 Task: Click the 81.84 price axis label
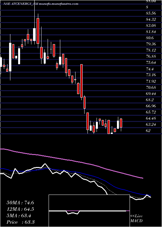coord(151,32)
